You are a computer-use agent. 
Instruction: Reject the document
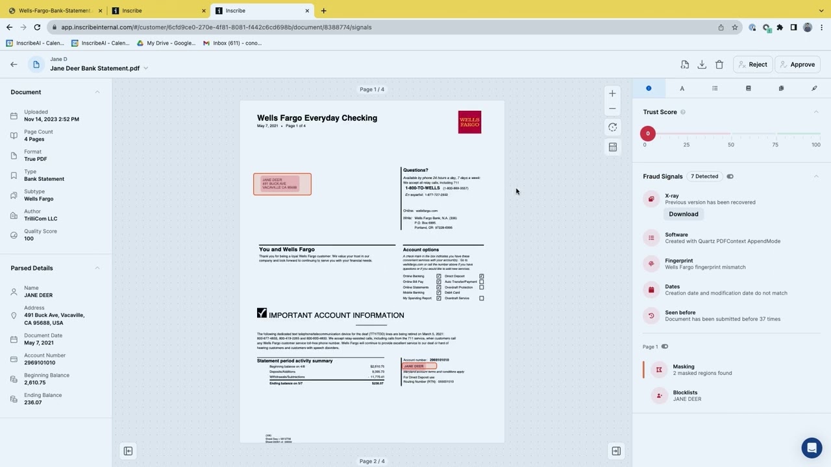tap(752, 64)
